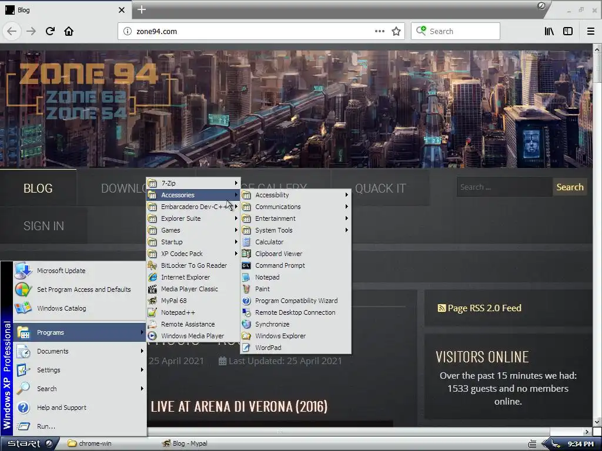Launch Remote Desktop Connection
This screenshot has width=602, height=451.
[296, 312]
